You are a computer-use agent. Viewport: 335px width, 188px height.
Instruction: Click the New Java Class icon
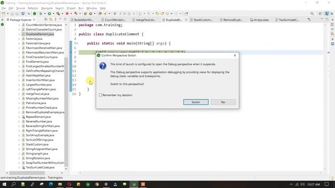click(91, 14)
